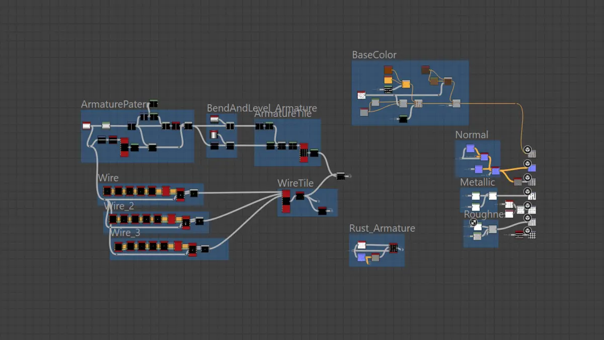Select the orange blend node in BaseColor

[x=406, y=84]
